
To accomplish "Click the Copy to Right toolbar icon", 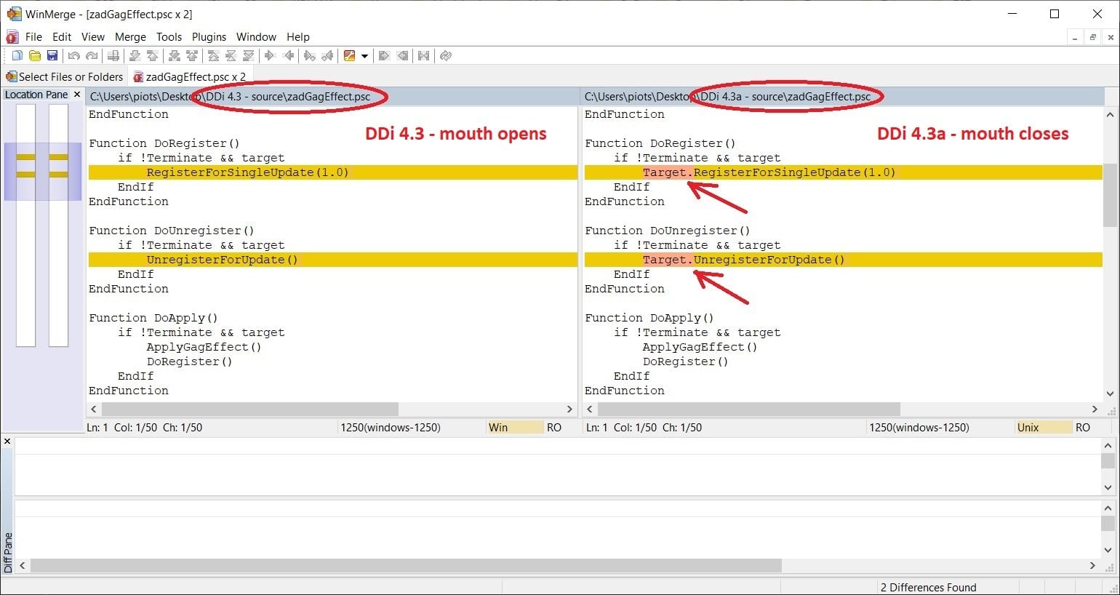I will [270, 56].
